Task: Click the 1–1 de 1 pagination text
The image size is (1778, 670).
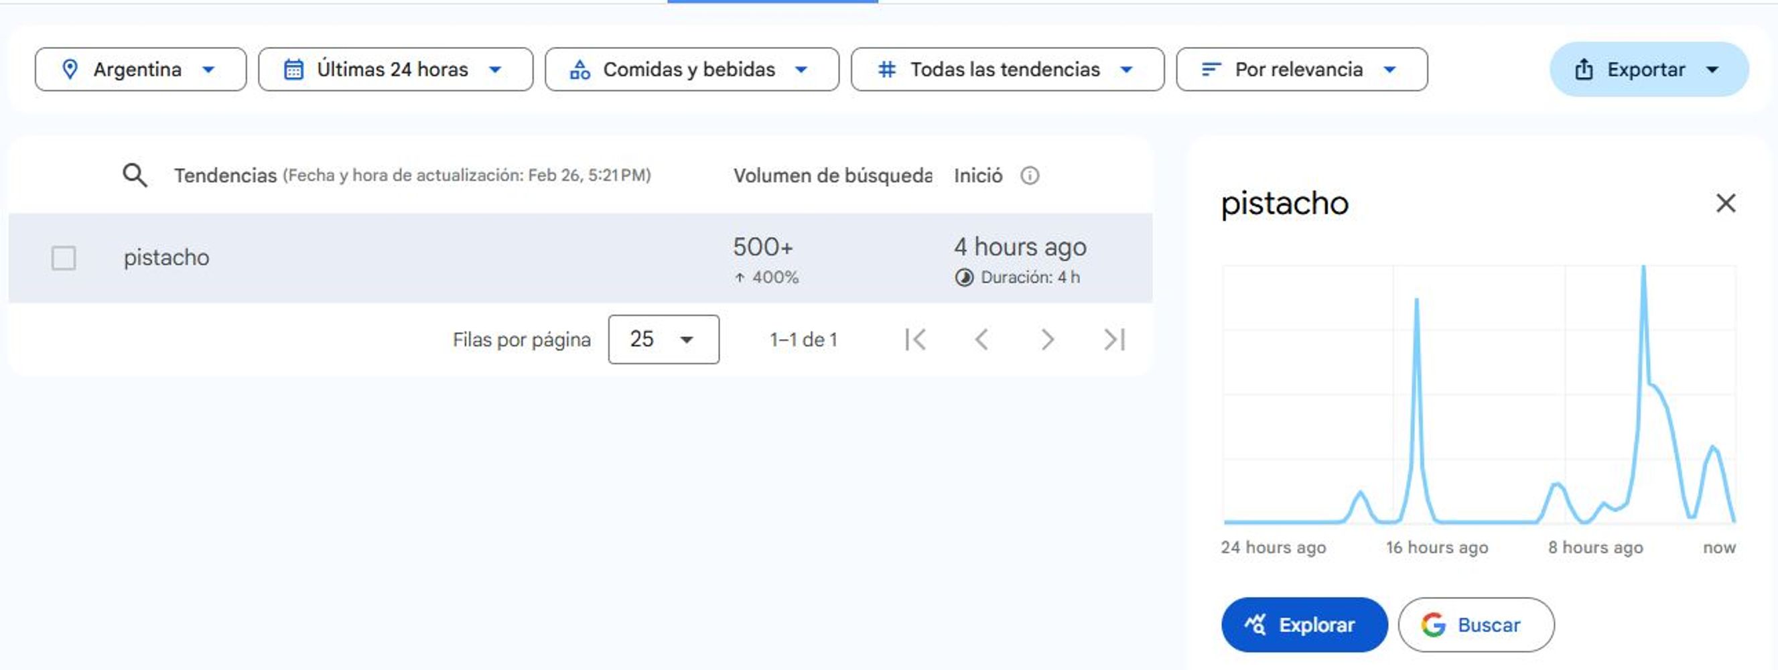Action: [803, 340]
